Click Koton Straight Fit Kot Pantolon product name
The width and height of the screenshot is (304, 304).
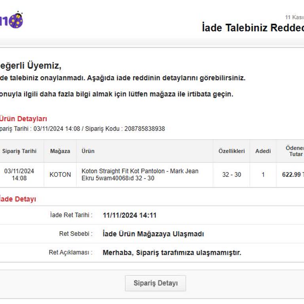pos(140,175)
